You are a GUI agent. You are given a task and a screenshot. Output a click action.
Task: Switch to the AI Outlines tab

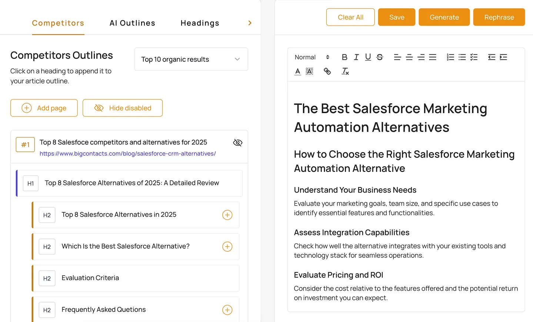(132, 23)
